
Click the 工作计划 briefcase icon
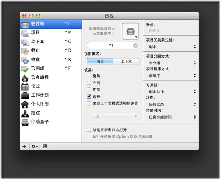click(25, 96)
